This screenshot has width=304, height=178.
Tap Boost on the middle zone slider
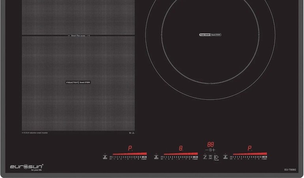195,157
